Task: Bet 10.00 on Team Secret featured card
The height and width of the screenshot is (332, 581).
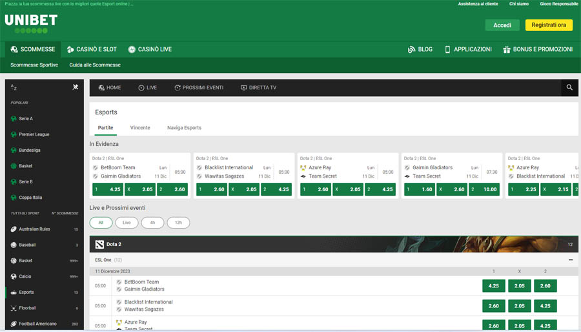Action: pyautogui.click(x=484, y=189)
